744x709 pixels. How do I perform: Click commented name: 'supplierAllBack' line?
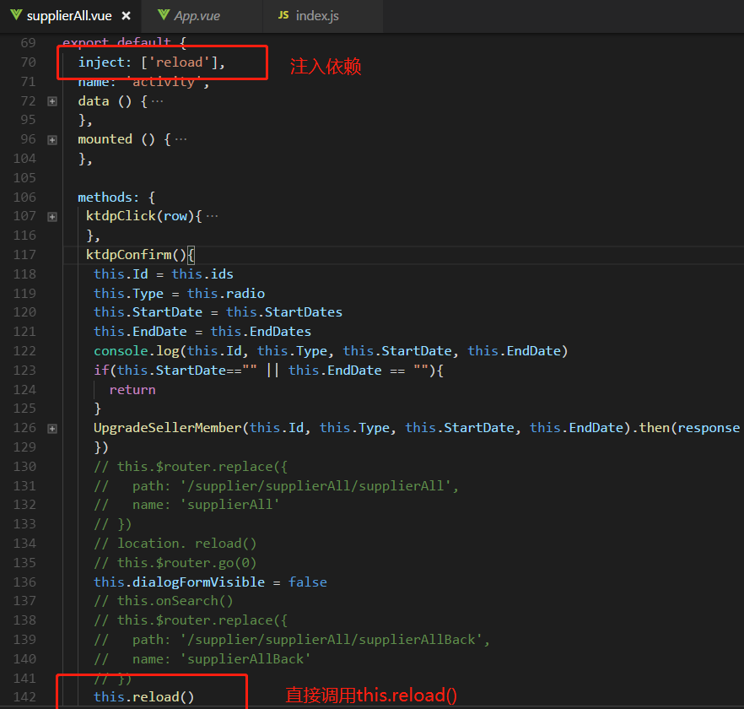click(202, 659)
